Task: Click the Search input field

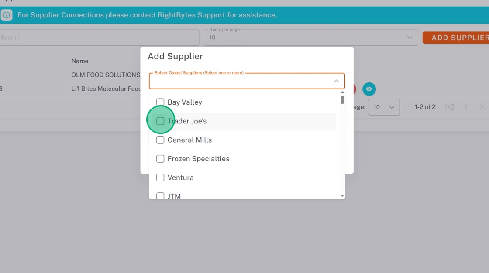Action: (x=99, y=38)
